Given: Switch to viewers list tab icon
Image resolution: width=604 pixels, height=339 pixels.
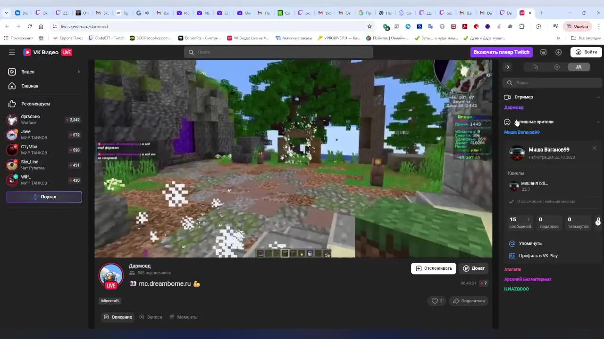Looking at the screenshot, I should (579, 67).
